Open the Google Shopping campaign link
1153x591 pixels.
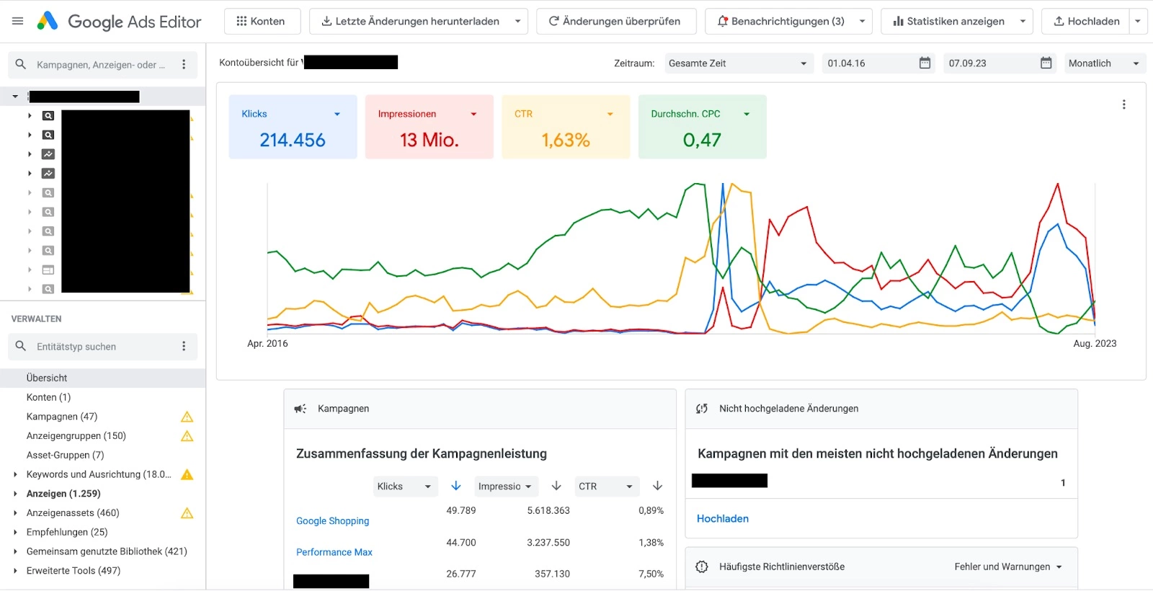(x=332, y=521)
